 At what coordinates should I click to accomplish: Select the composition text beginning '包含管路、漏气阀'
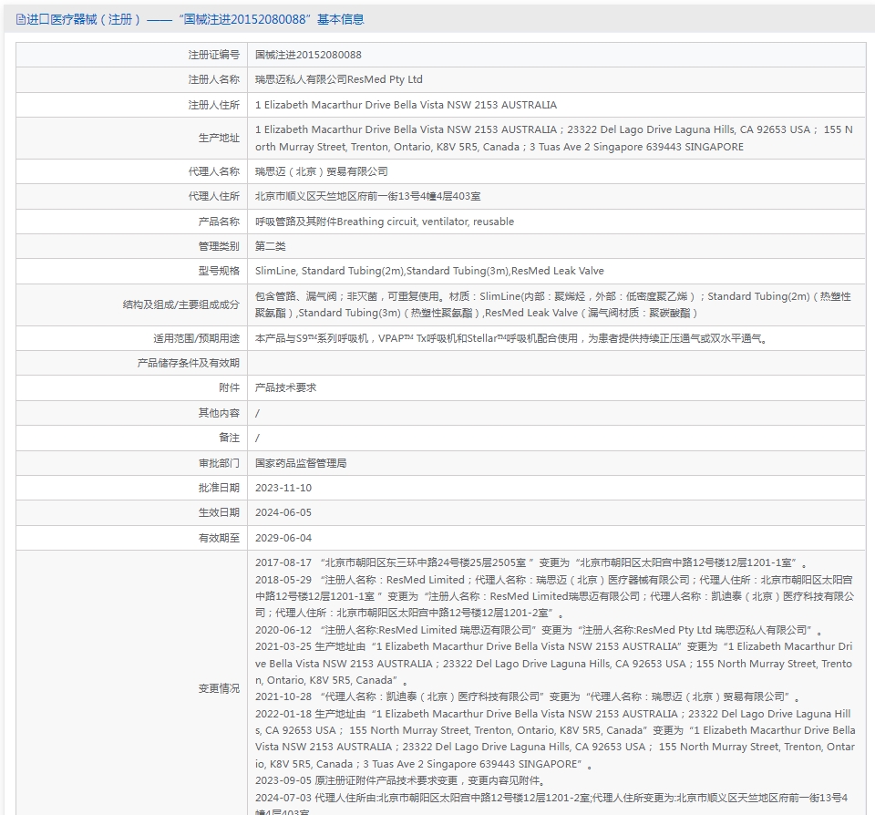pos(553,304)
